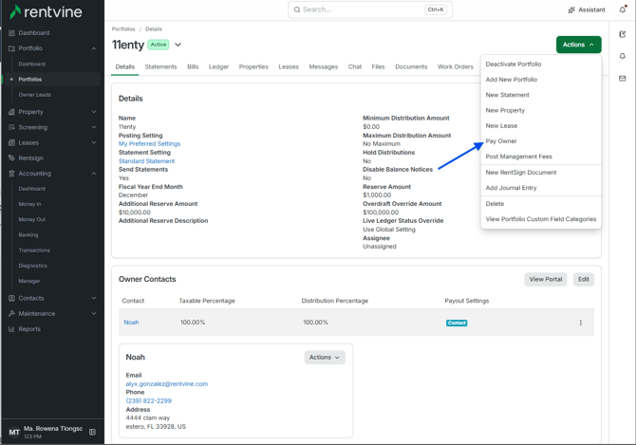Click the sidebar collapse icon beside user name
Viewport: 636px width, 445px height.
click(x=92, y=432)
